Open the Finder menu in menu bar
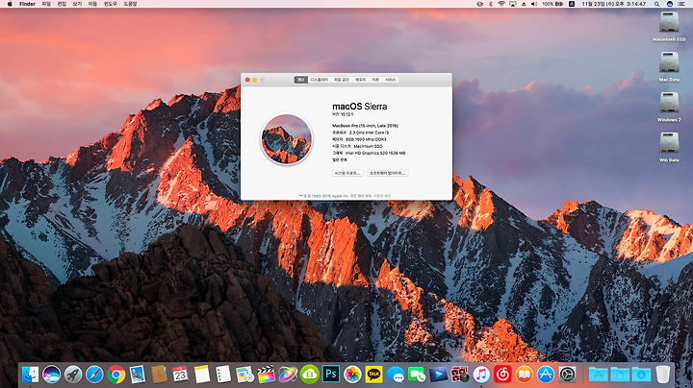Screen dimensions: 693x388 (27, 4)
